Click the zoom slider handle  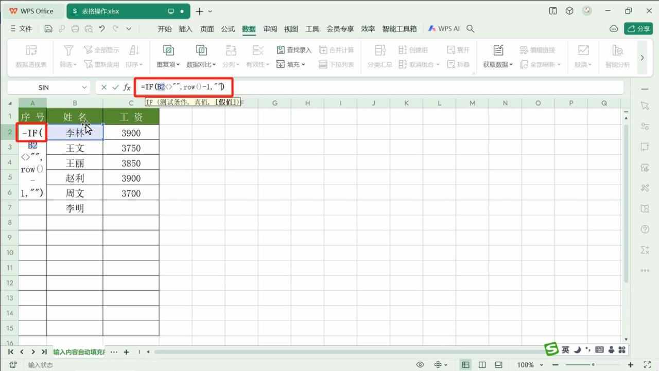click(x=594, y=365)
